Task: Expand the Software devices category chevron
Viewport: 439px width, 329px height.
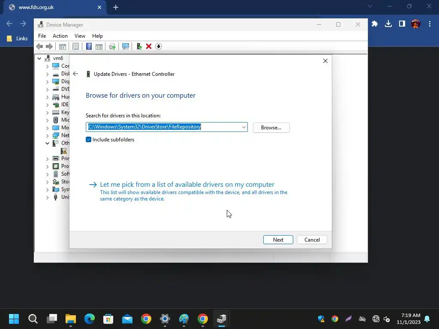Action: 47,174
